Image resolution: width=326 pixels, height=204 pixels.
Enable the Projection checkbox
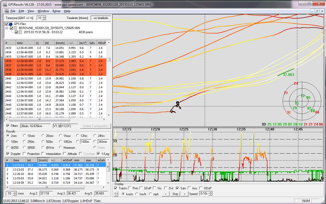click(24, 154)
